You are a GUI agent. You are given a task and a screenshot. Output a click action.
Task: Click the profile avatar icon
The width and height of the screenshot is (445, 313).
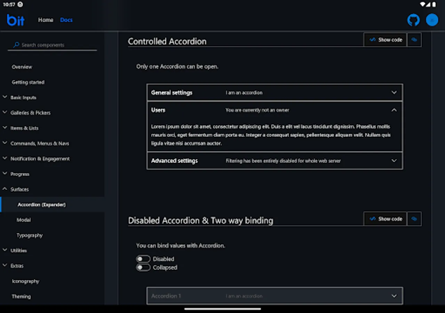432,20
